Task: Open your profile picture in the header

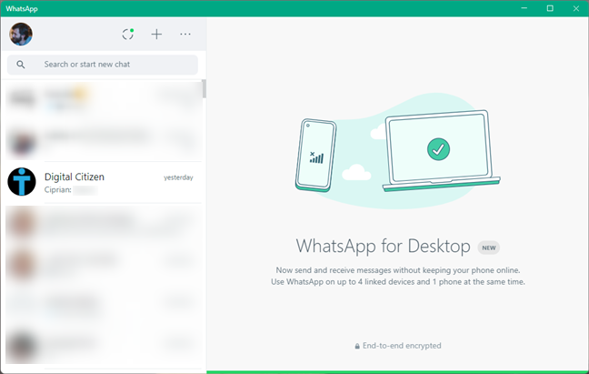Action: [21, 35]
